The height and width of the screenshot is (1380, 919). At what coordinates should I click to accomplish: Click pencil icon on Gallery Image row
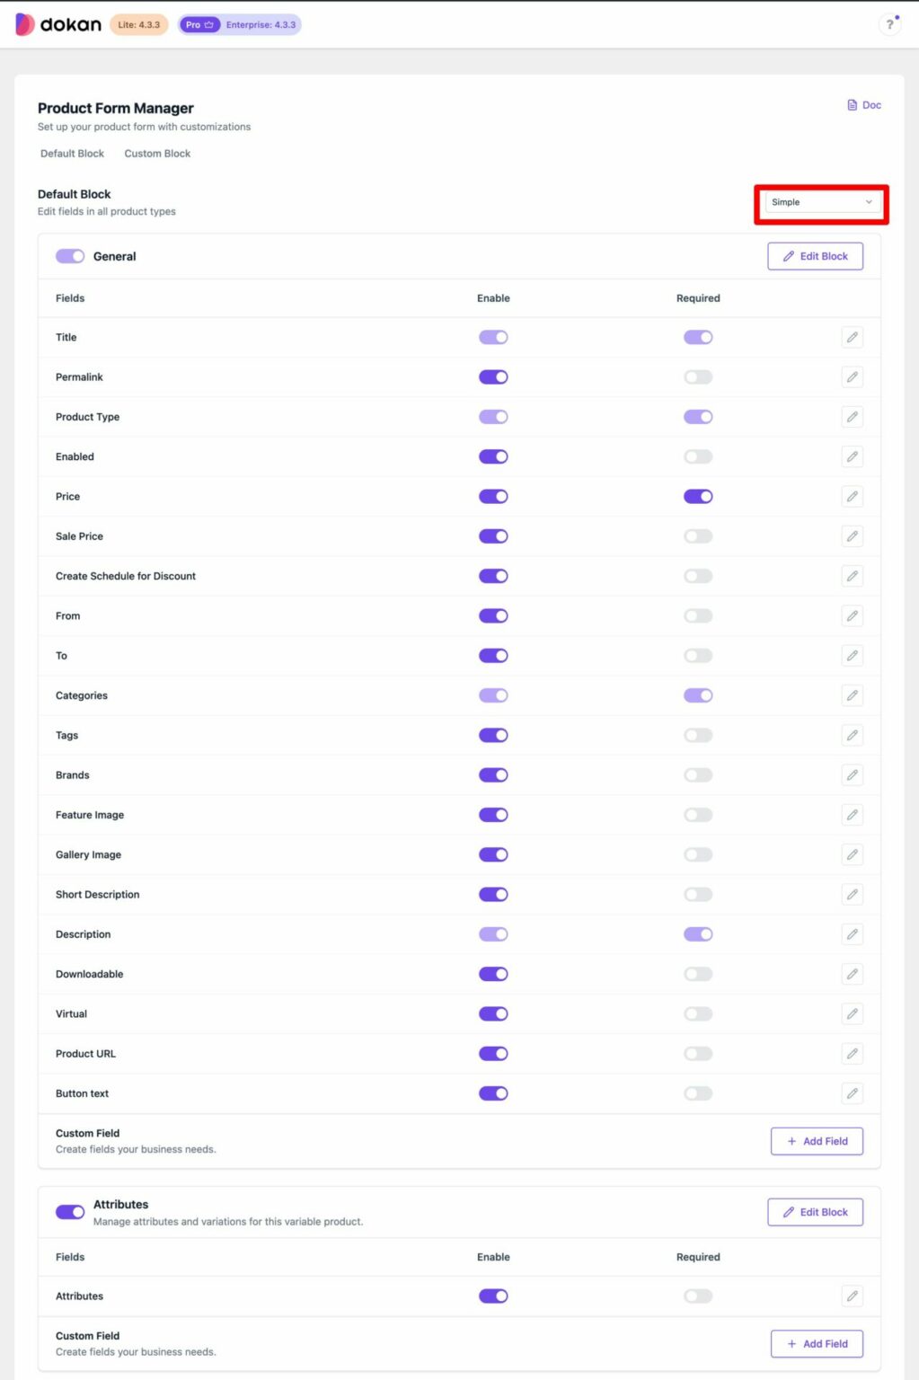click(852, 854)
